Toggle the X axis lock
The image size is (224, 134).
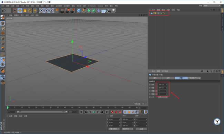coord(41,11)
